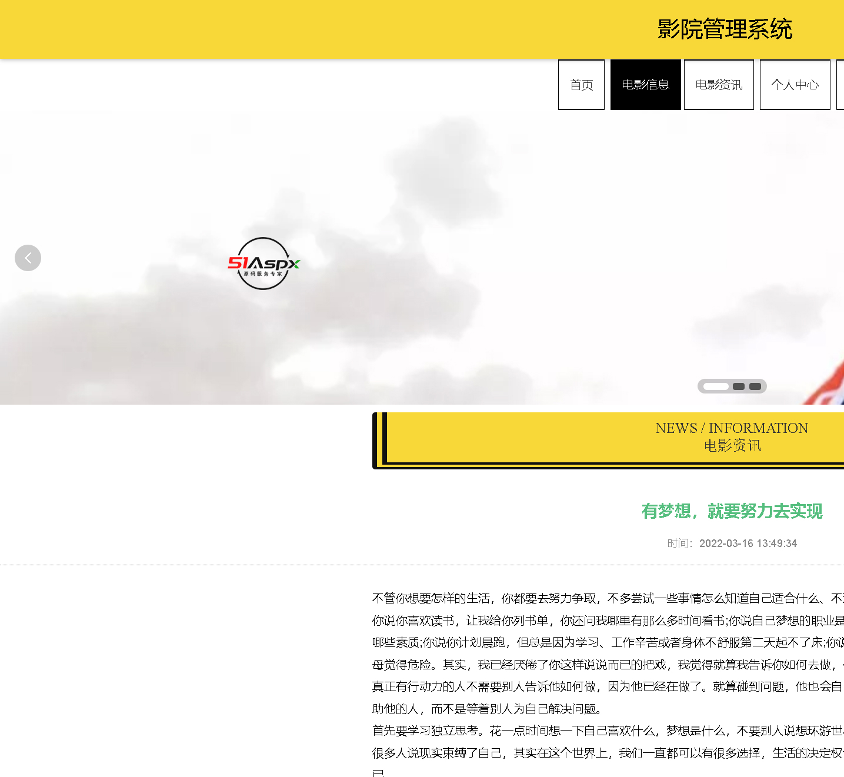Select the first carousel indicator dot
The height and width of the screenshot is (777, 844).
[x=716, y=386]
